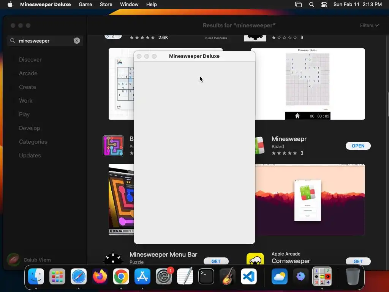Click the Minesweeper Menu Bar mine icon
This screenshot has width=389, height=292.
point(113,258)
